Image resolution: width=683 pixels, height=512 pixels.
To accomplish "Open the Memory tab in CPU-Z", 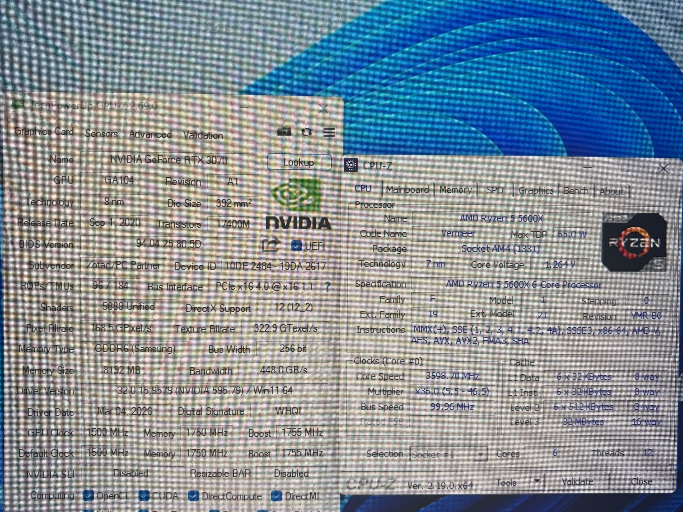I will [456, 190].
